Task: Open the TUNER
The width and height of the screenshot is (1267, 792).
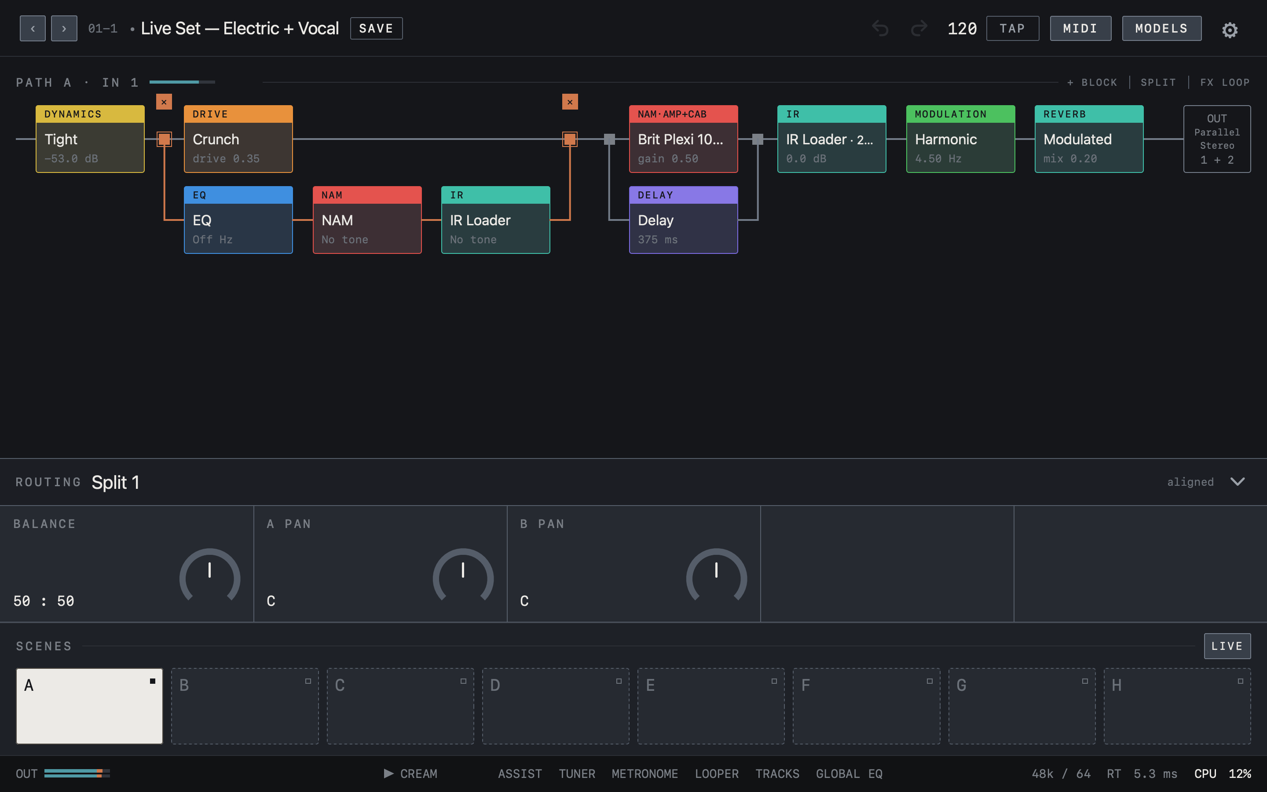Action: (576, 773)
